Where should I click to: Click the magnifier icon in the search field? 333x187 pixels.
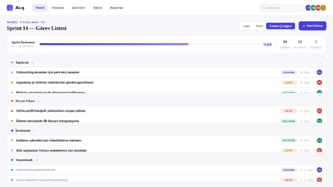264,8
